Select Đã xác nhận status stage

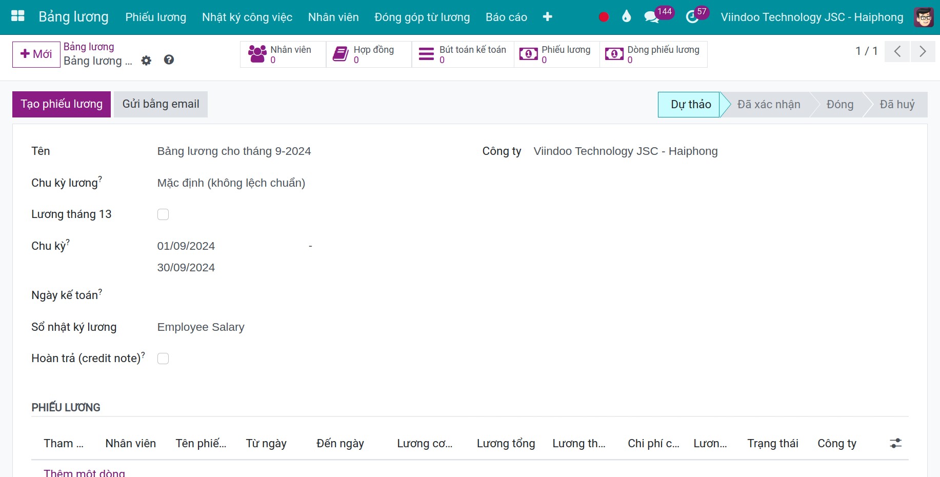pyautogui.click(x=768, y=105)
